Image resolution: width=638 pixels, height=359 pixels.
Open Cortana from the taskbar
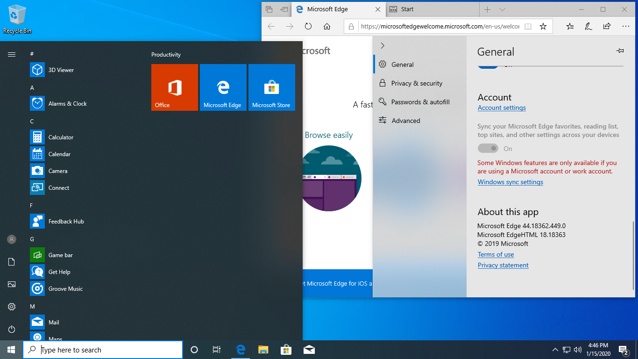tap(194, 350)
